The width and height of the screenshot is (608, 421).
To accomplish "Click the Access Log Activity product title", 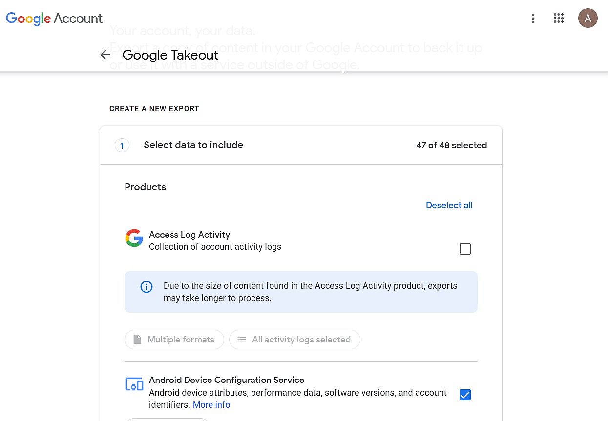I will (189, 235).
